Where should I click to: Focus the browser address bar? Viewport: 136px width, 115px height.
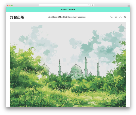[64, 5]
